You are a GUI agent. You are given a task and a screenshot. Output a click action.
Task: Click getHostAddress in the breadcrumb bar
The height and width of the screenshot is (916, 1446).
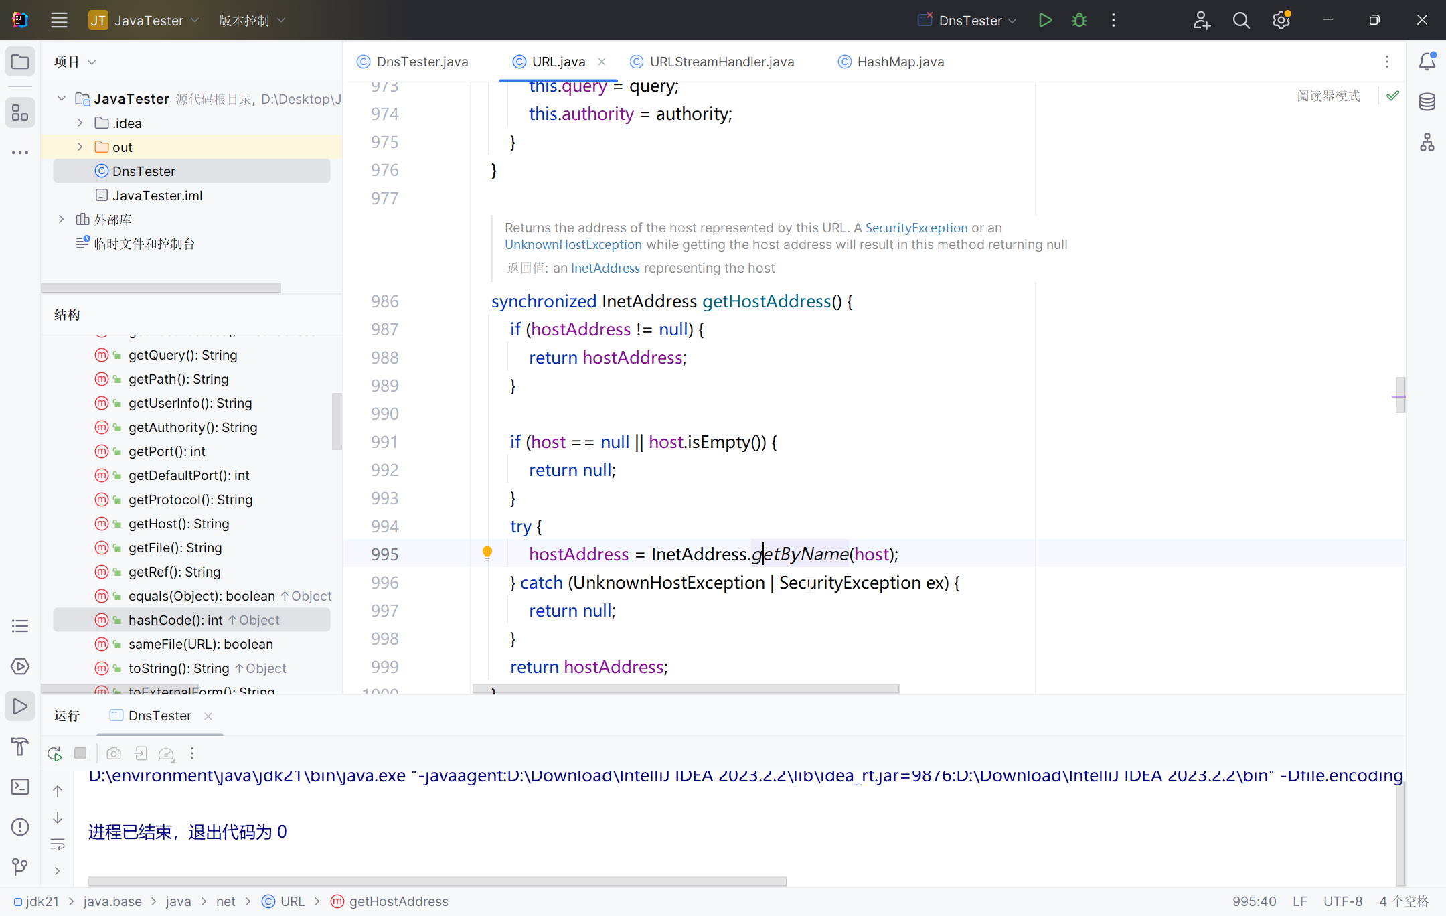398,901
